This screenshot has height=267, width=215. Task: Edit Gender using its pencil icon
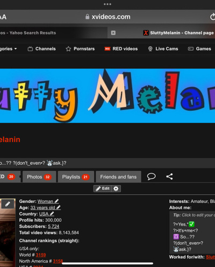(56, 201)
